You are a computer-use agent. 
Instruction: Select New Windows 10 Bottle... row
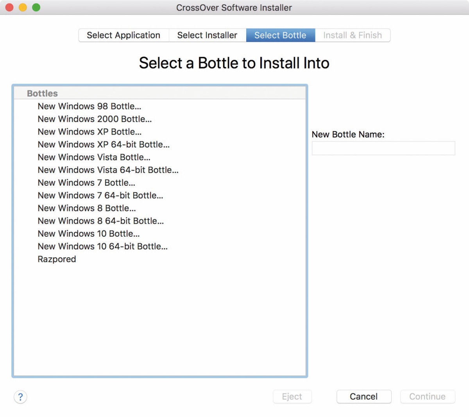coord(160,234)
